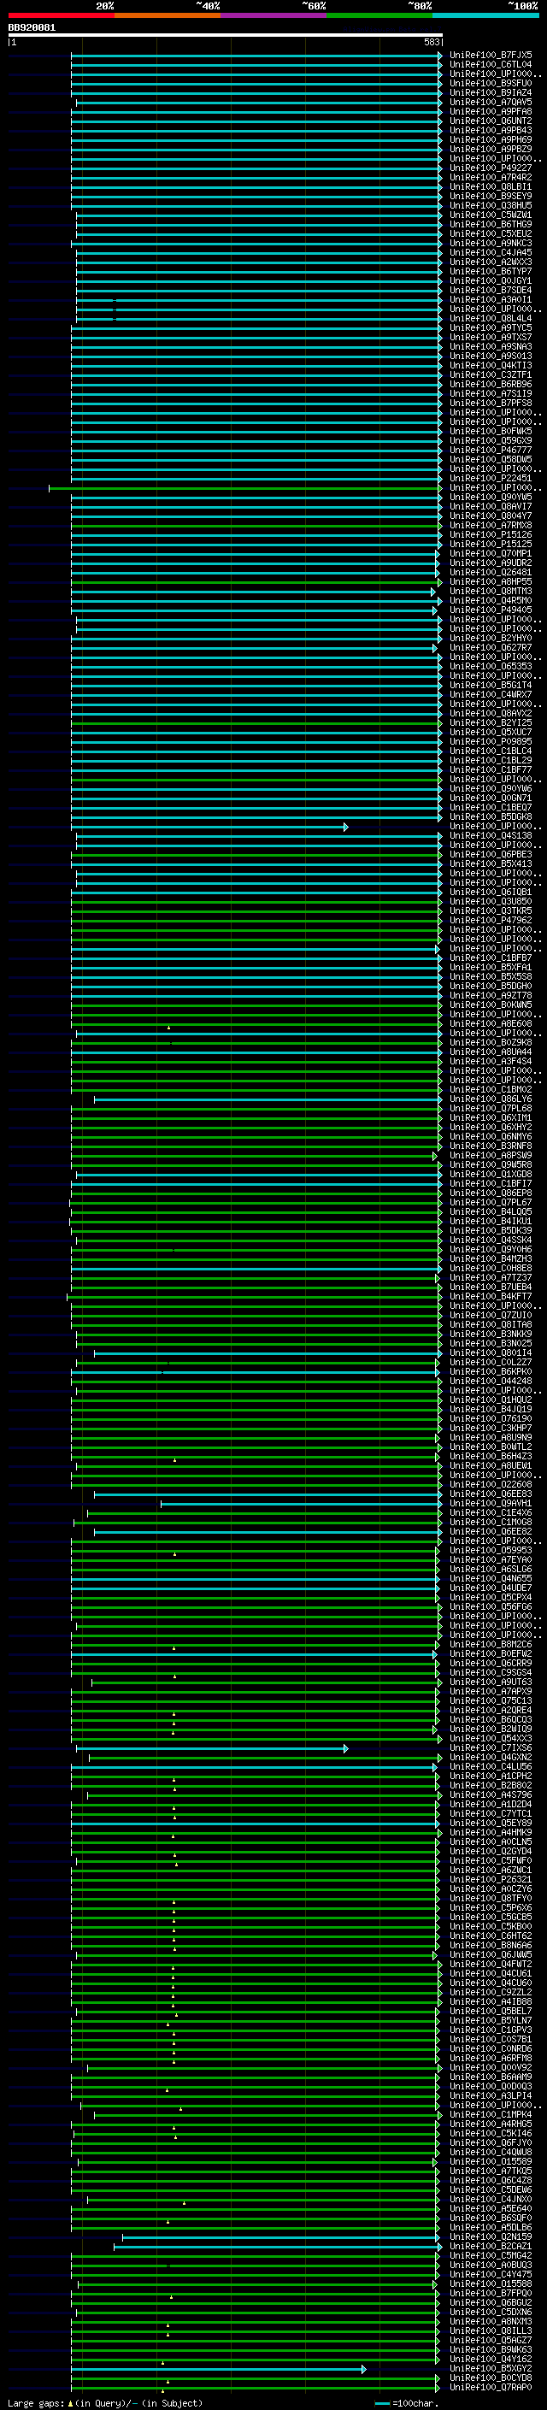Click arrowhead ending the Q8MTM3 alignment bar
This screenshot has width=547, height=2410.
click(434, 592)
